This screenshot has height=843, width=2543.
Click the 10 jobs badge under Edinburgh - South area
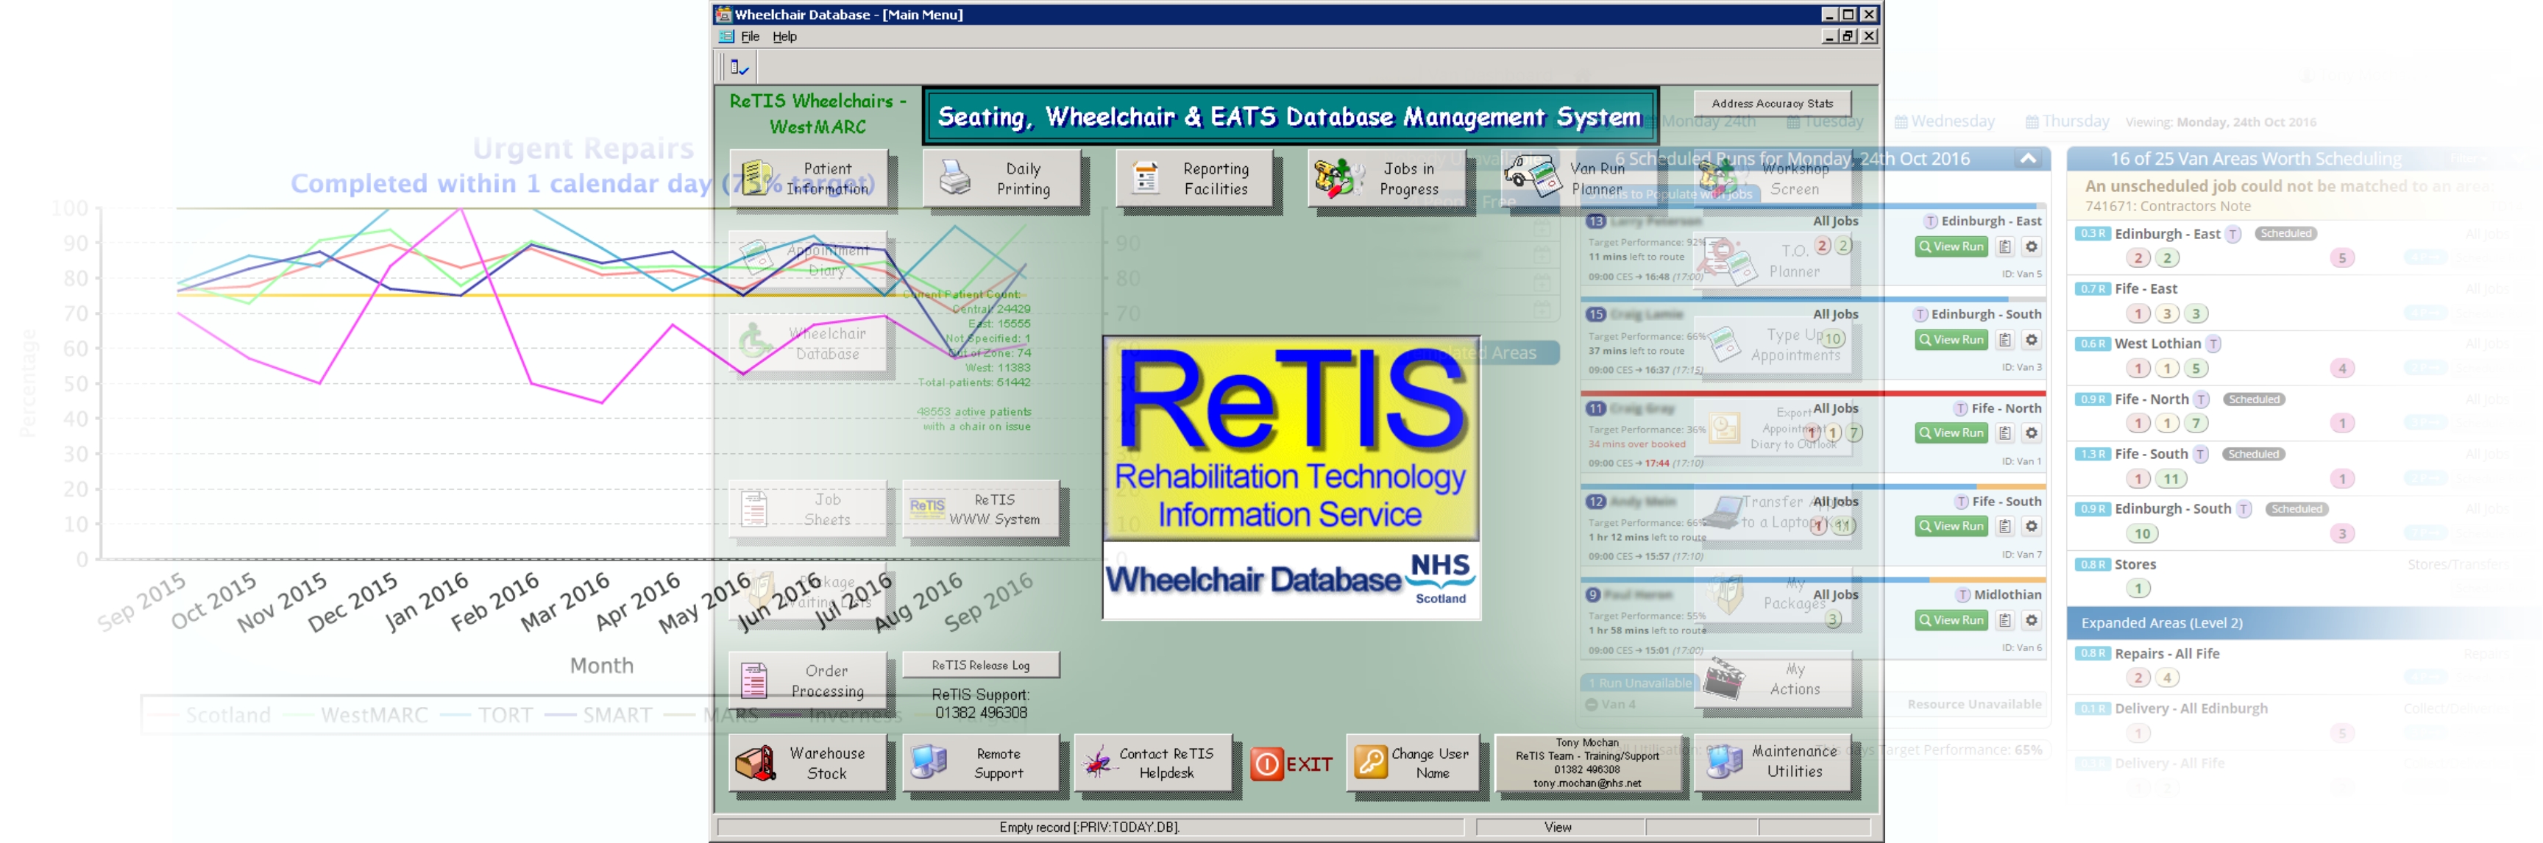point(2142,534)
